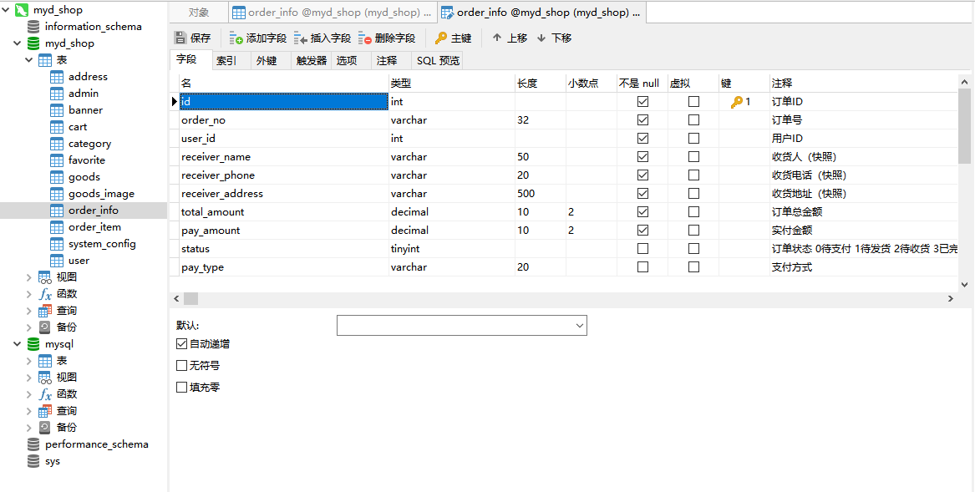Click the Insert Field (插入字段) icon
The height and width of the screenshot is (492, 975).
(301, 38)
